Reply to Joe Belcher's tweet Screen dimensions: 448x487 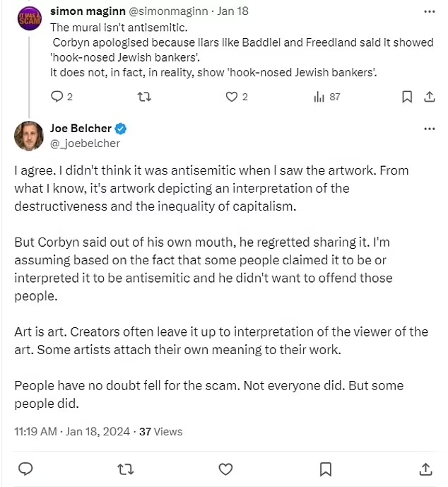(25, 468)
